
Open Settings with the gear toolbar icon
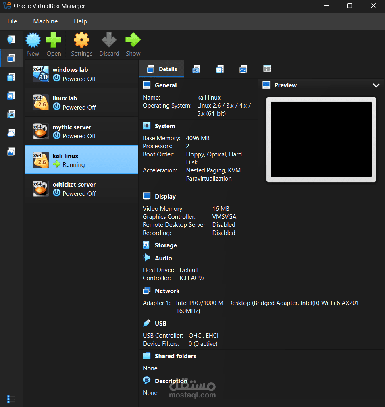point(82,44)
